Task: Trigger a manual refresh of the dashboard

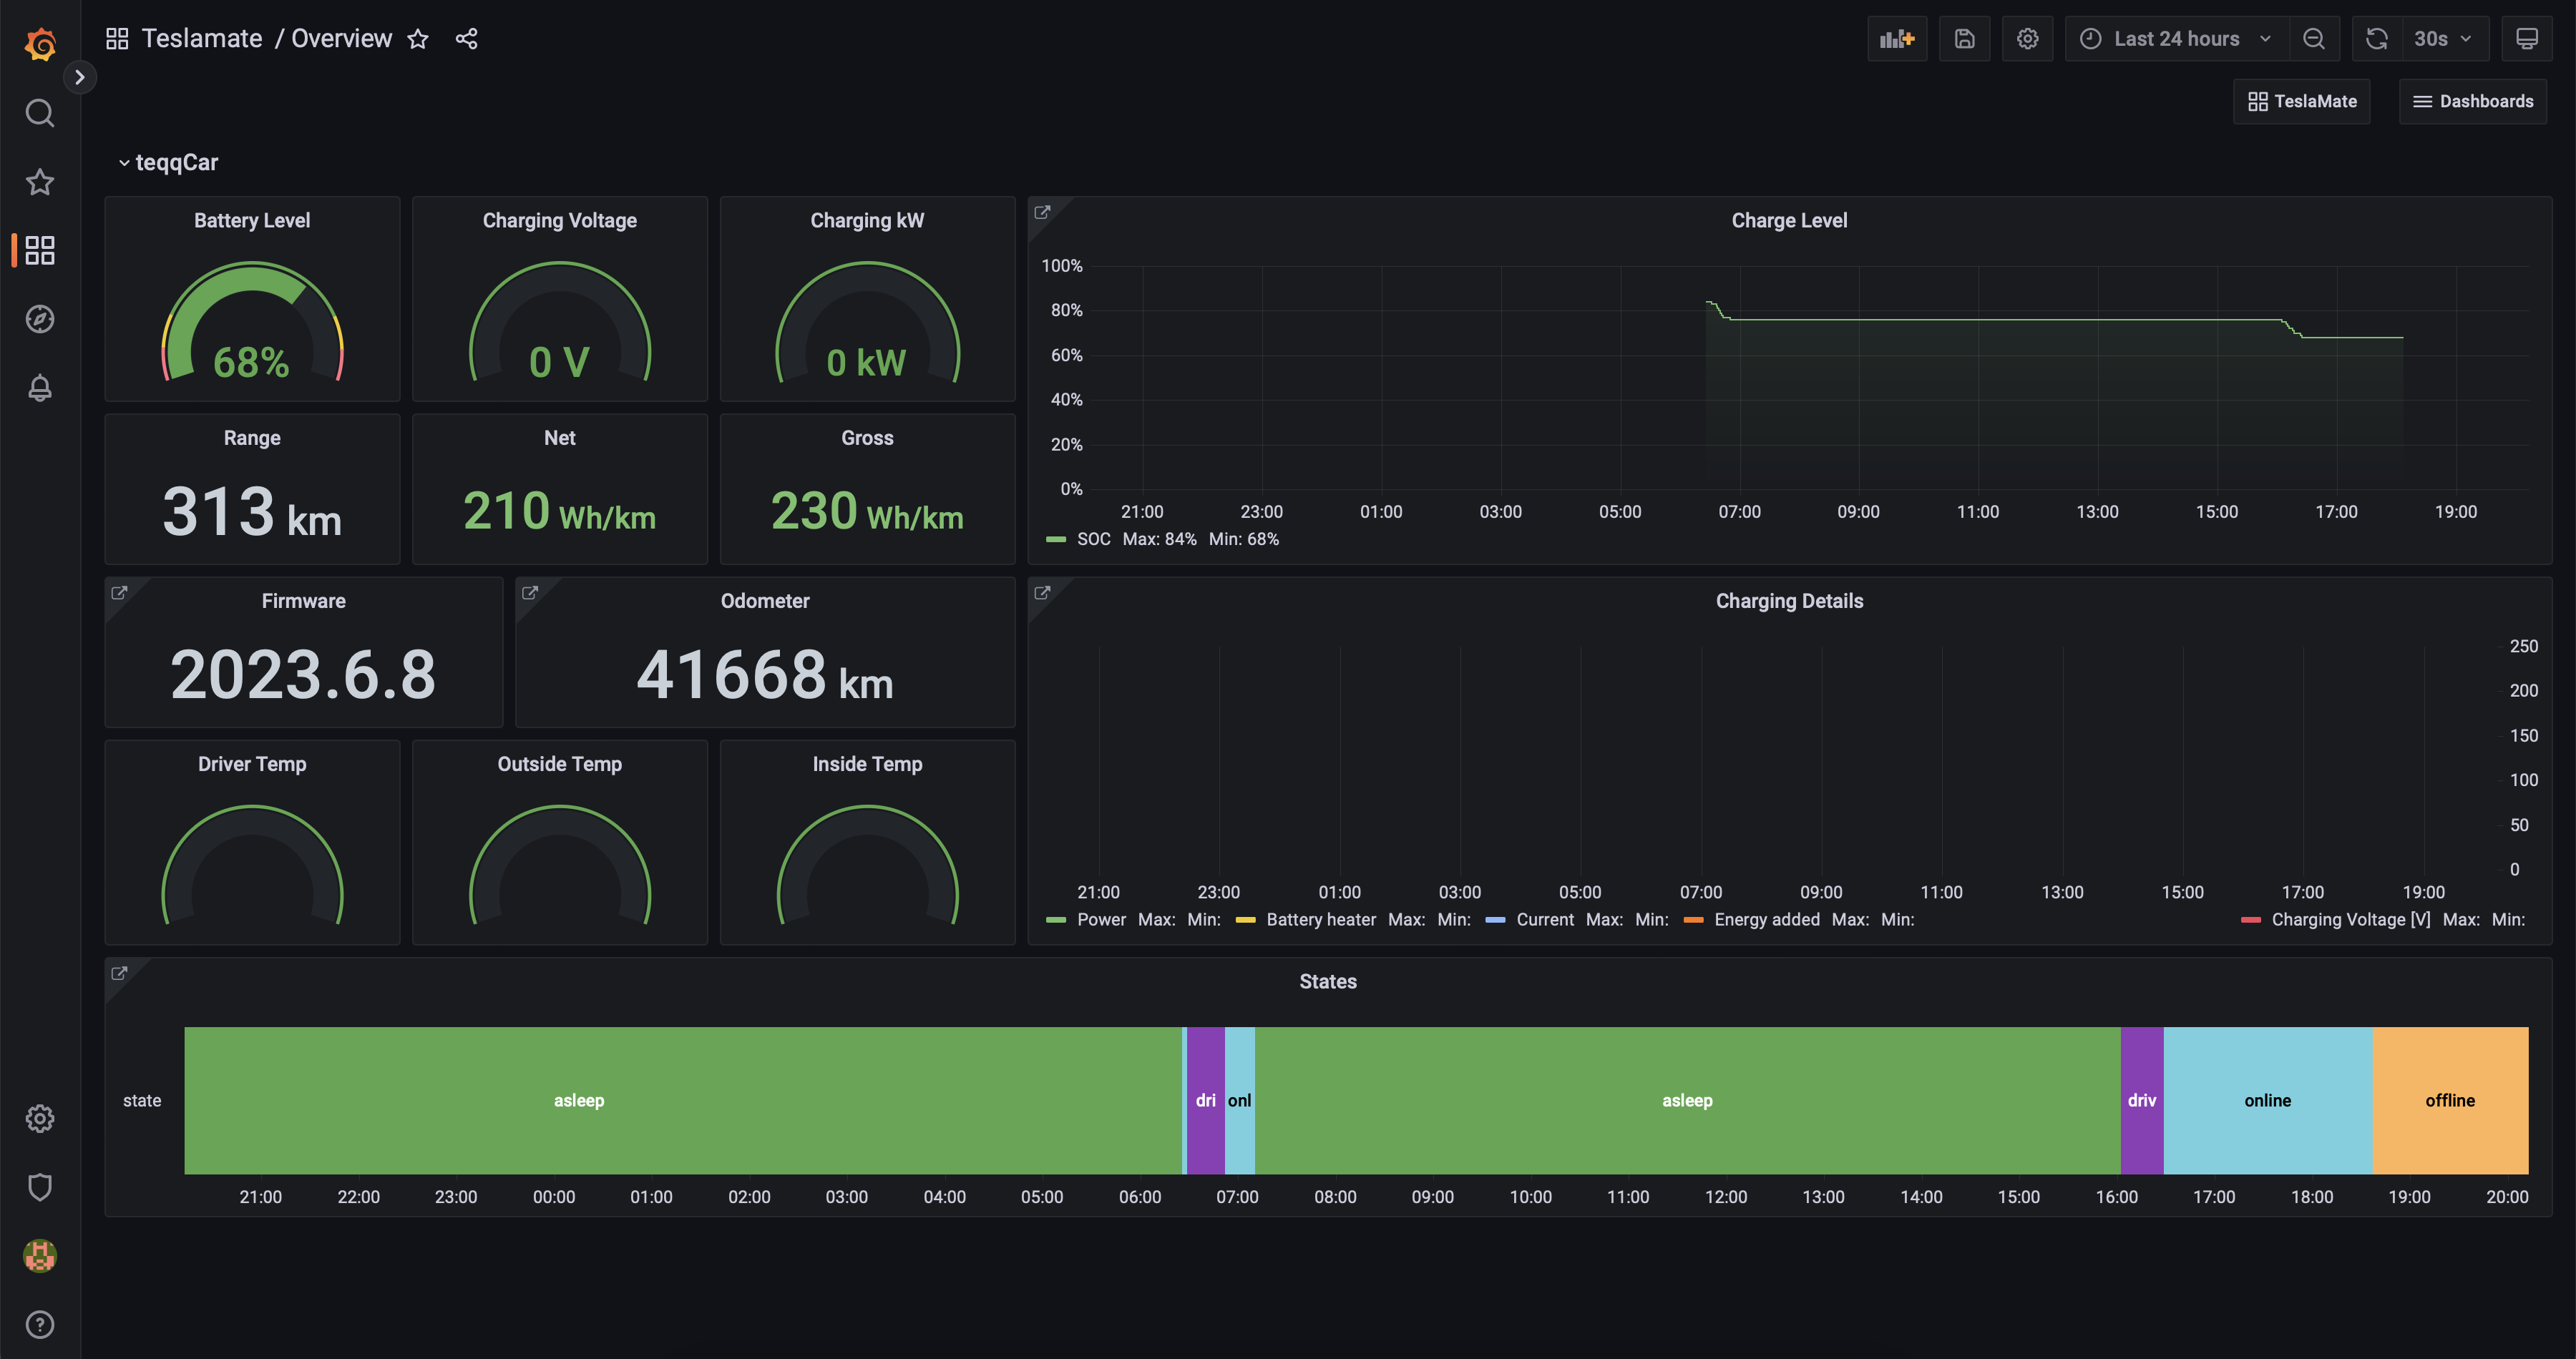Action: point(2375,38)
